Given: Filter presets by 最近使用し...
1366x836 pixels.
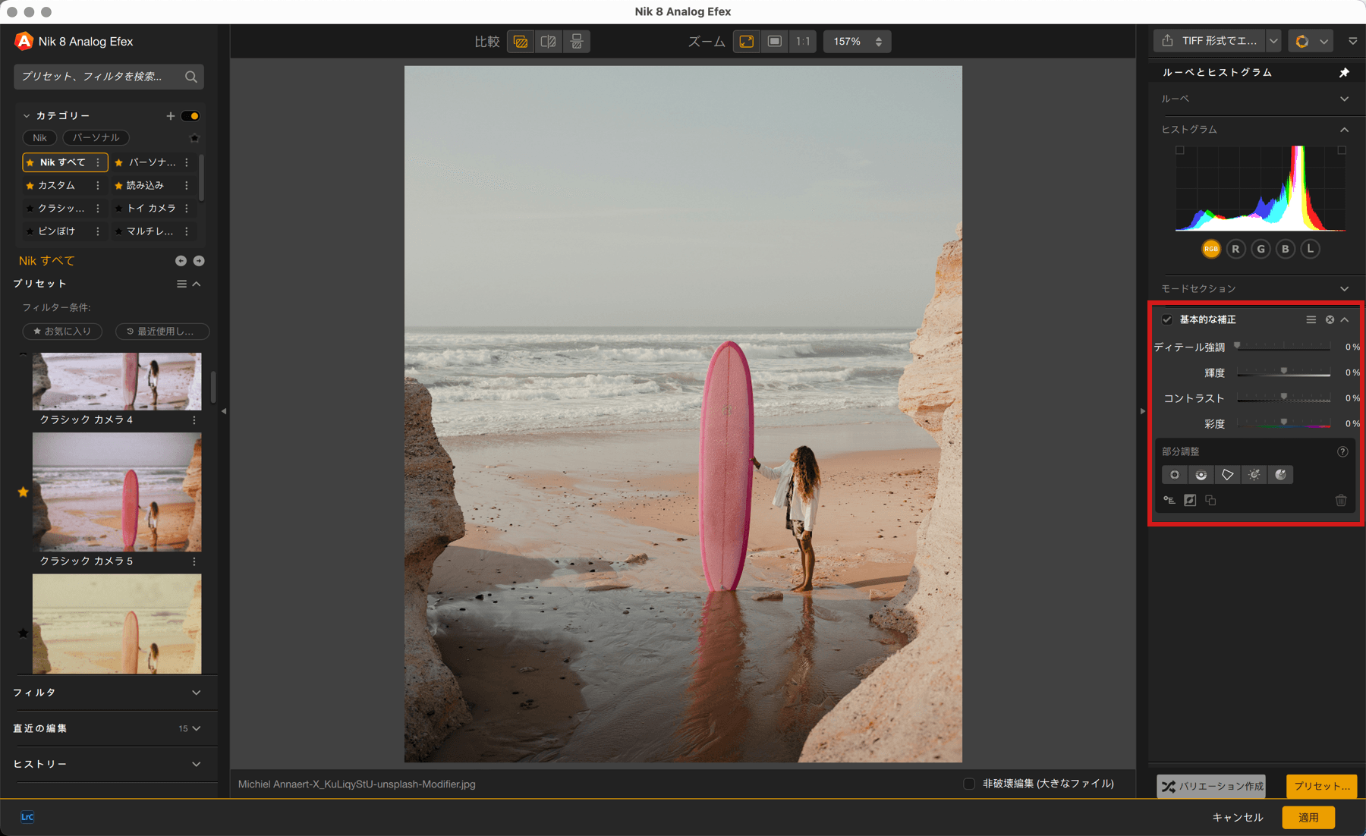Looking at the screenshot, I should pos(162,332).
